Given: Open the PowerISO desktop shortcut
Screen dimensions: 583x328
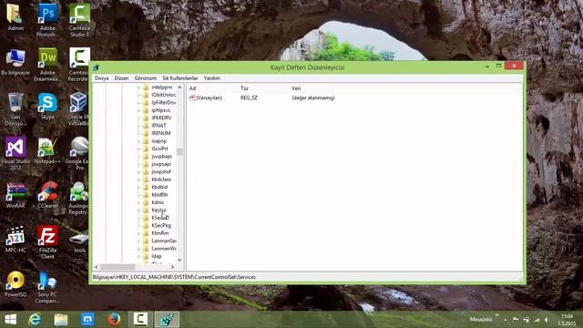Looking at the screenshot, I should (x=15, y=283).
